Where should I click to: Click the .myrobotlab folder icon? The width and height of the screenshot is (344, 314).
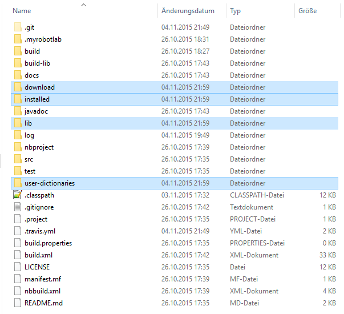18,39
